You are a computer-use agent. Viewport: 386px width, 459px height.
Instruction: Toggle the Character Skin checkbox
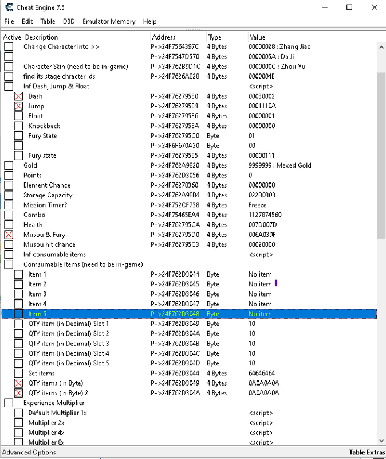point(9,67)
